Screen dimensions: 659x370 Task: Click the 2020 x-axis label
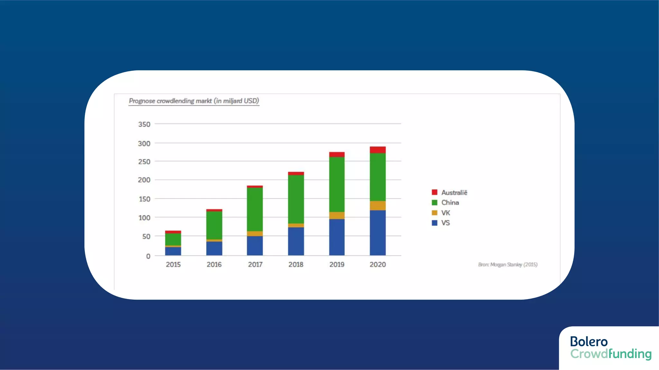377,265
